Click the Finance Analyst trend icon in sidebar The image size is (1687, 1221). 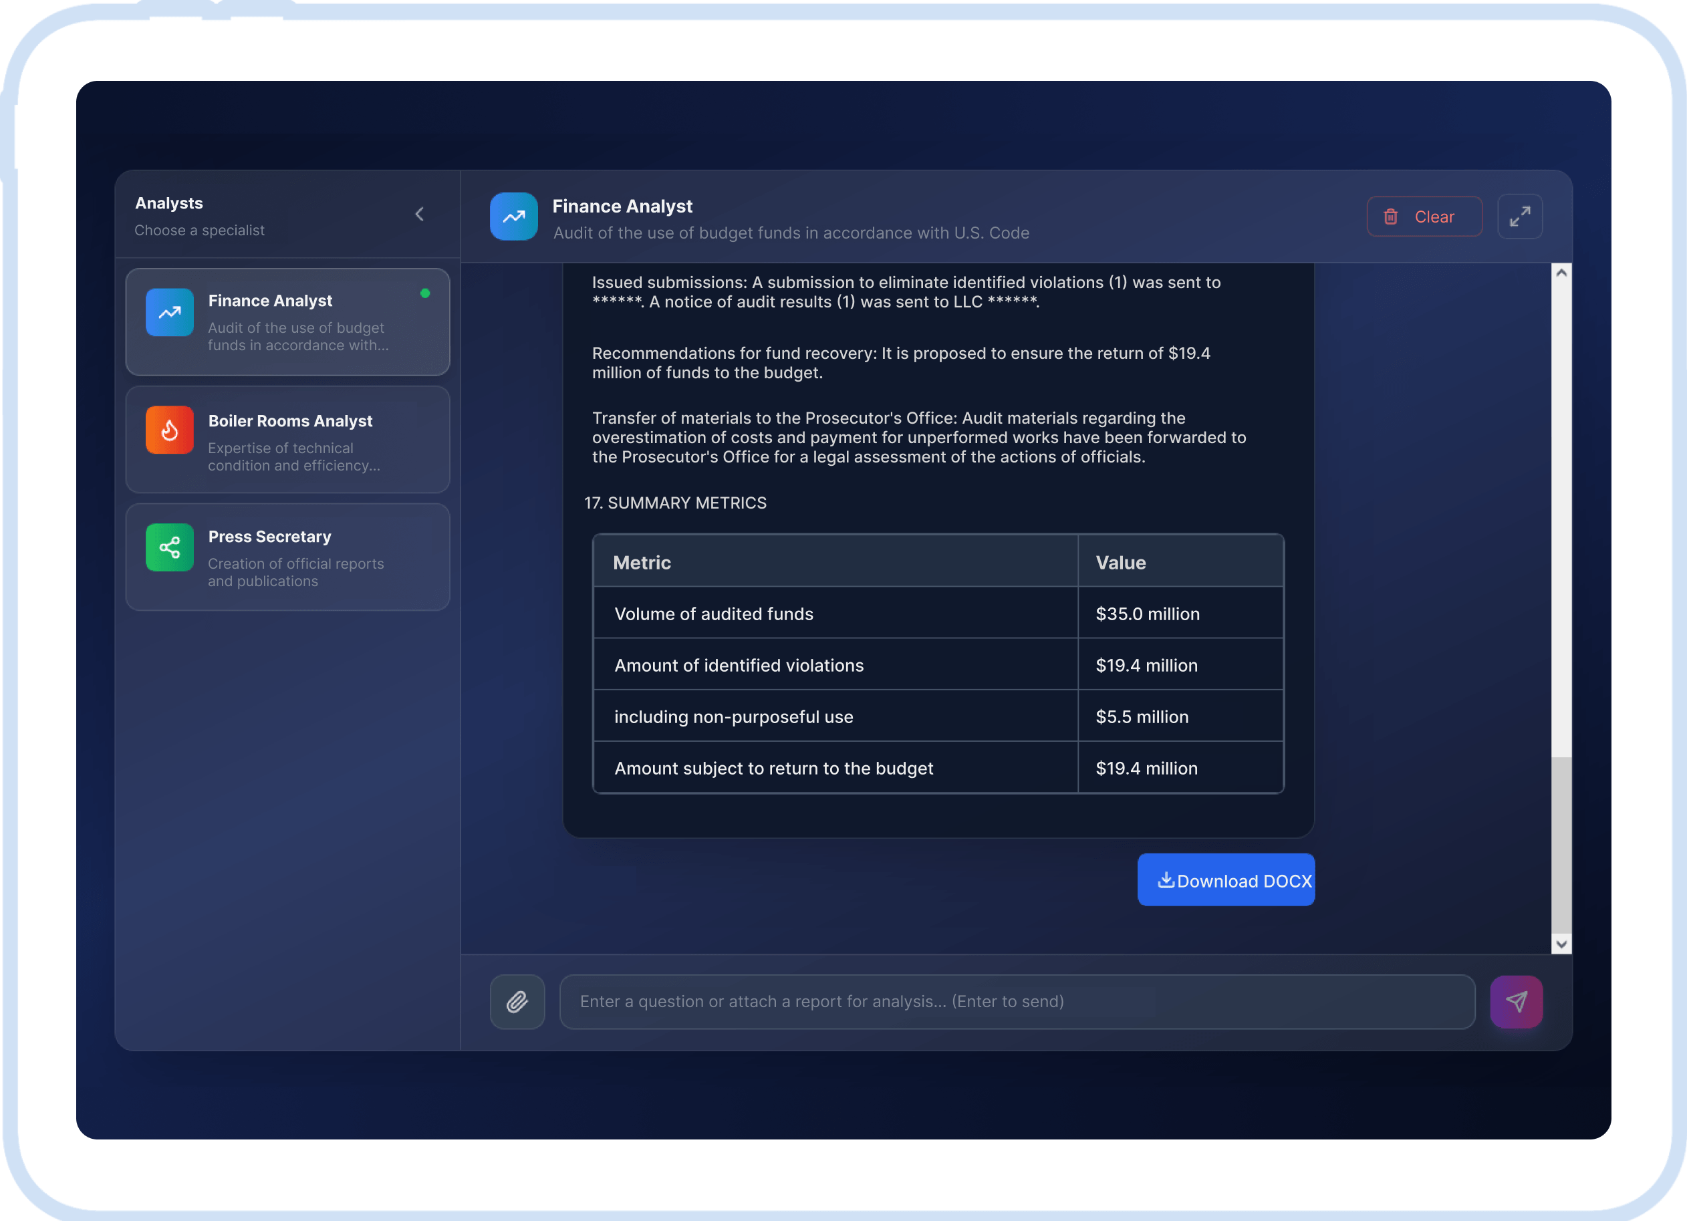coord(170,312)
